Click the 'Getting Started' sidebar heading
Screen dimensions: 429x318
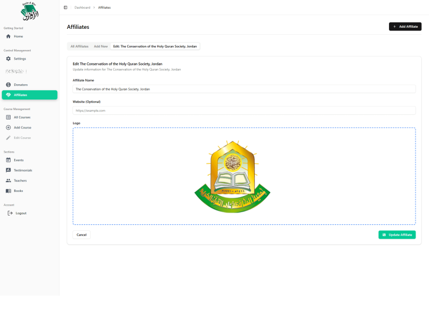click(x=13, y=28)
